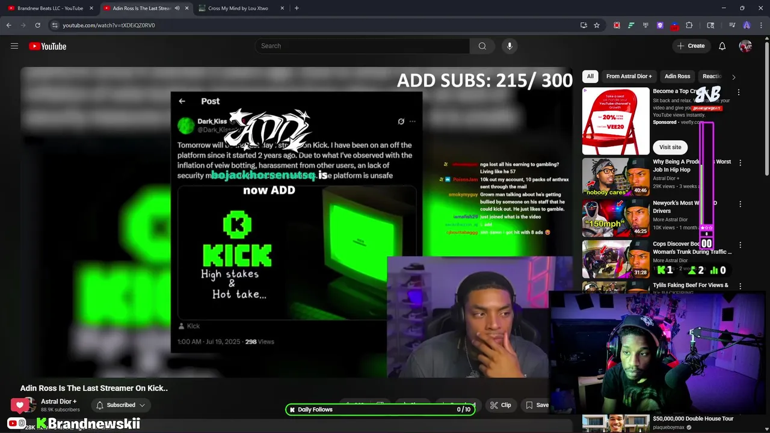Open the purple shield extension icon
This screenshot has height=433, width=770.
click(x=660, y=25)
